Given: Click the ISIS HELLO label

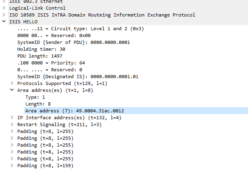Looking at the screenshot, I should point(23,22).
